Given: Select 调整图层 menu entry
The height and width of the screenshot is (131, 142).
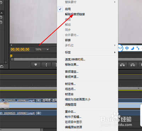Looking at the screenshot, I should (88, 105).
